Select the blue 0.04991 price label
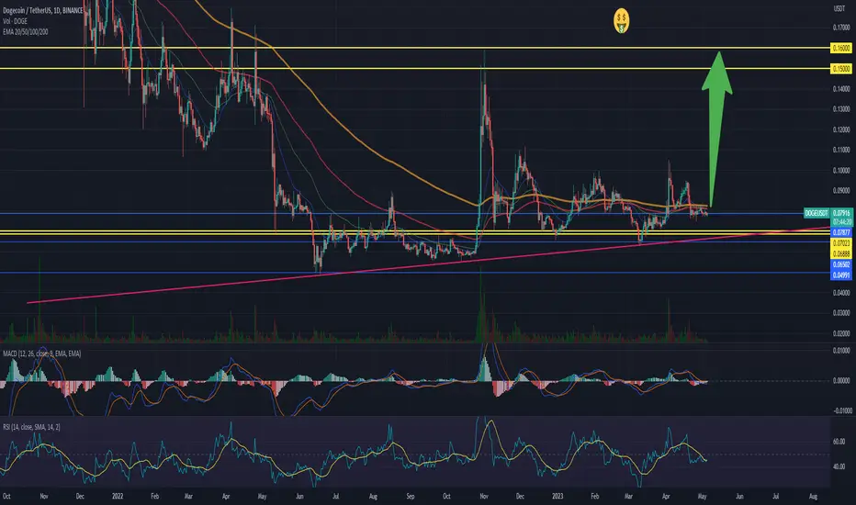 click(841, 275)
